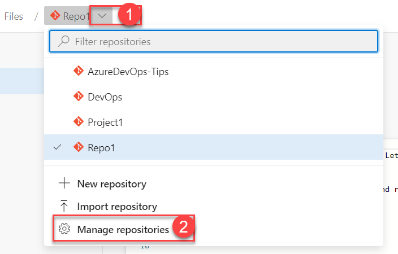Click the plus icon for New repository
The width and height of the screenshot is (398, 254).
point(64,183)
